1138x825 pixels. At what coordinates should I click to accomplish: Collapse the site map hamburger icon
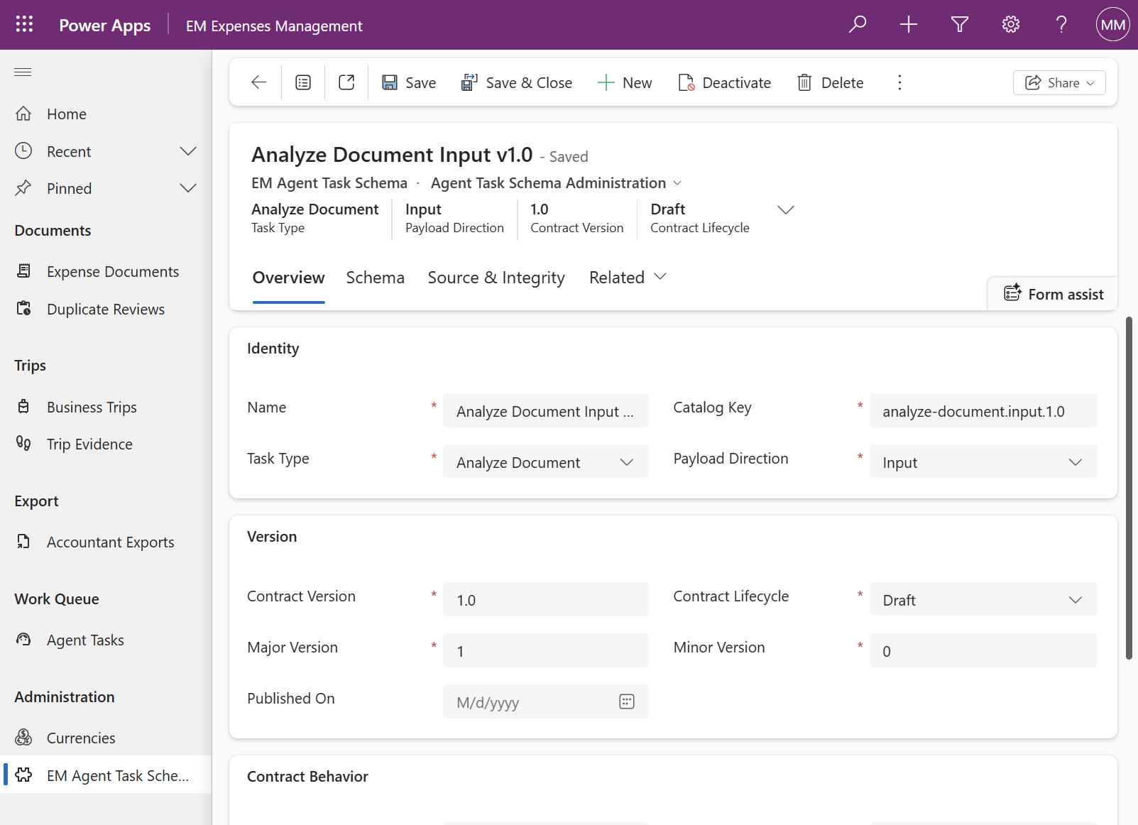23,72
